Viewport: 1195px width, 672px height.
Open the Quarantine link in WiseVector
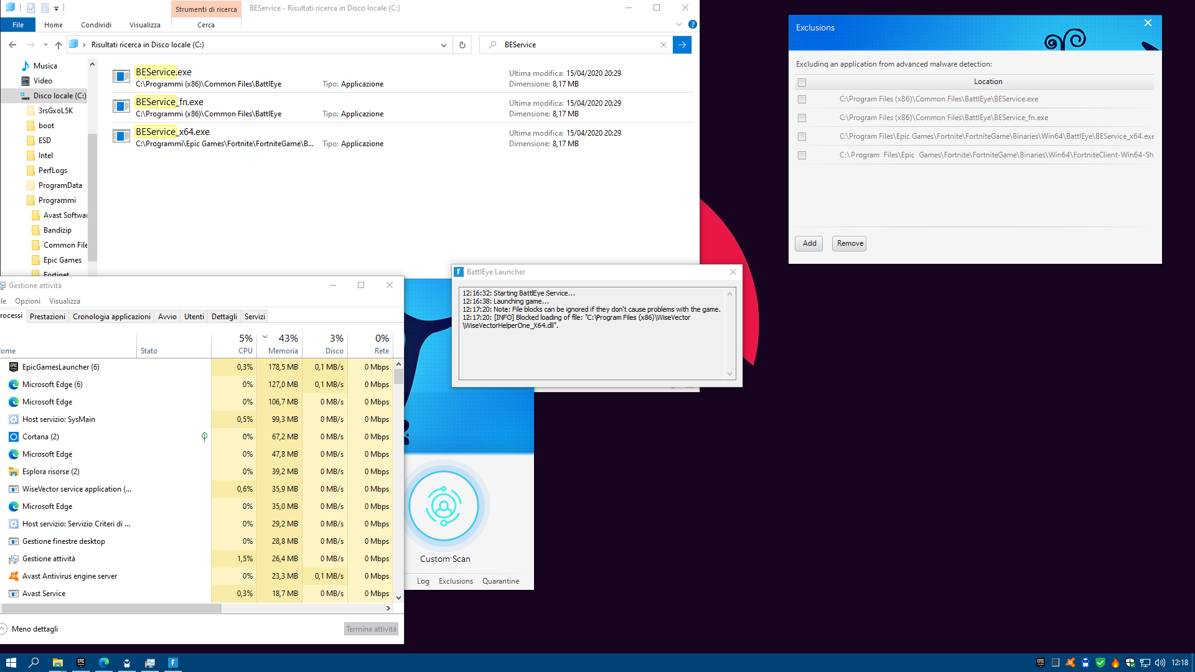tap(500, 581)
